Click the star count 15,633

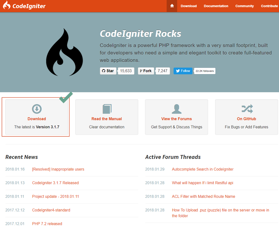coord(126,71)
